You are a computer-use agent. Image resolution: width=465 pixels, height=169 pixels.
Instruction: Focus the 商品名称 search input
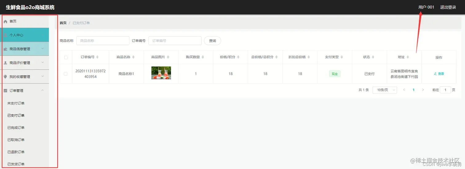tap(103, 41)
